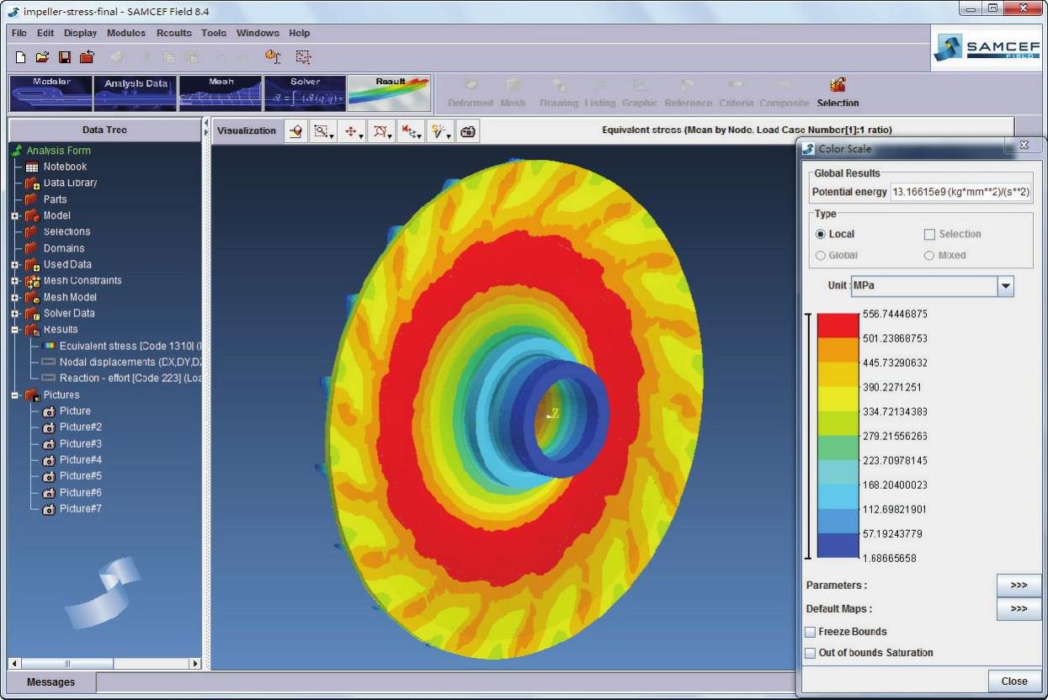Enable Out of bounds Saturation checkbox
This screenshot has width=1048, height=700.
coord(811,653)
